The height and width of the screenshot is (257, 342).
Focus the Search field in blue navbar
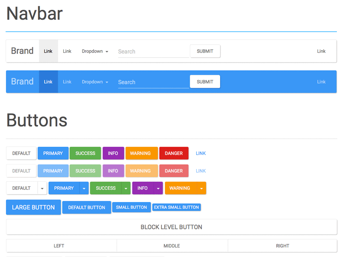click(x=153, y=82)
